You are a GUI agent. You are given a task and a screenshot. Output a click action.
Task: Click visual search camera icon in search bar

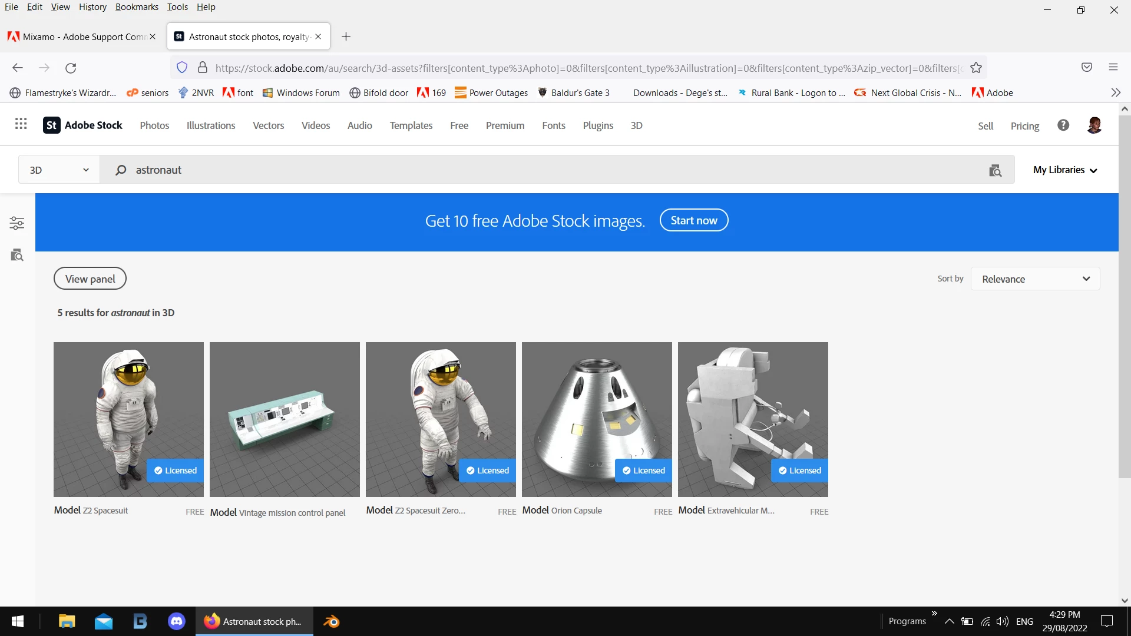995,170
